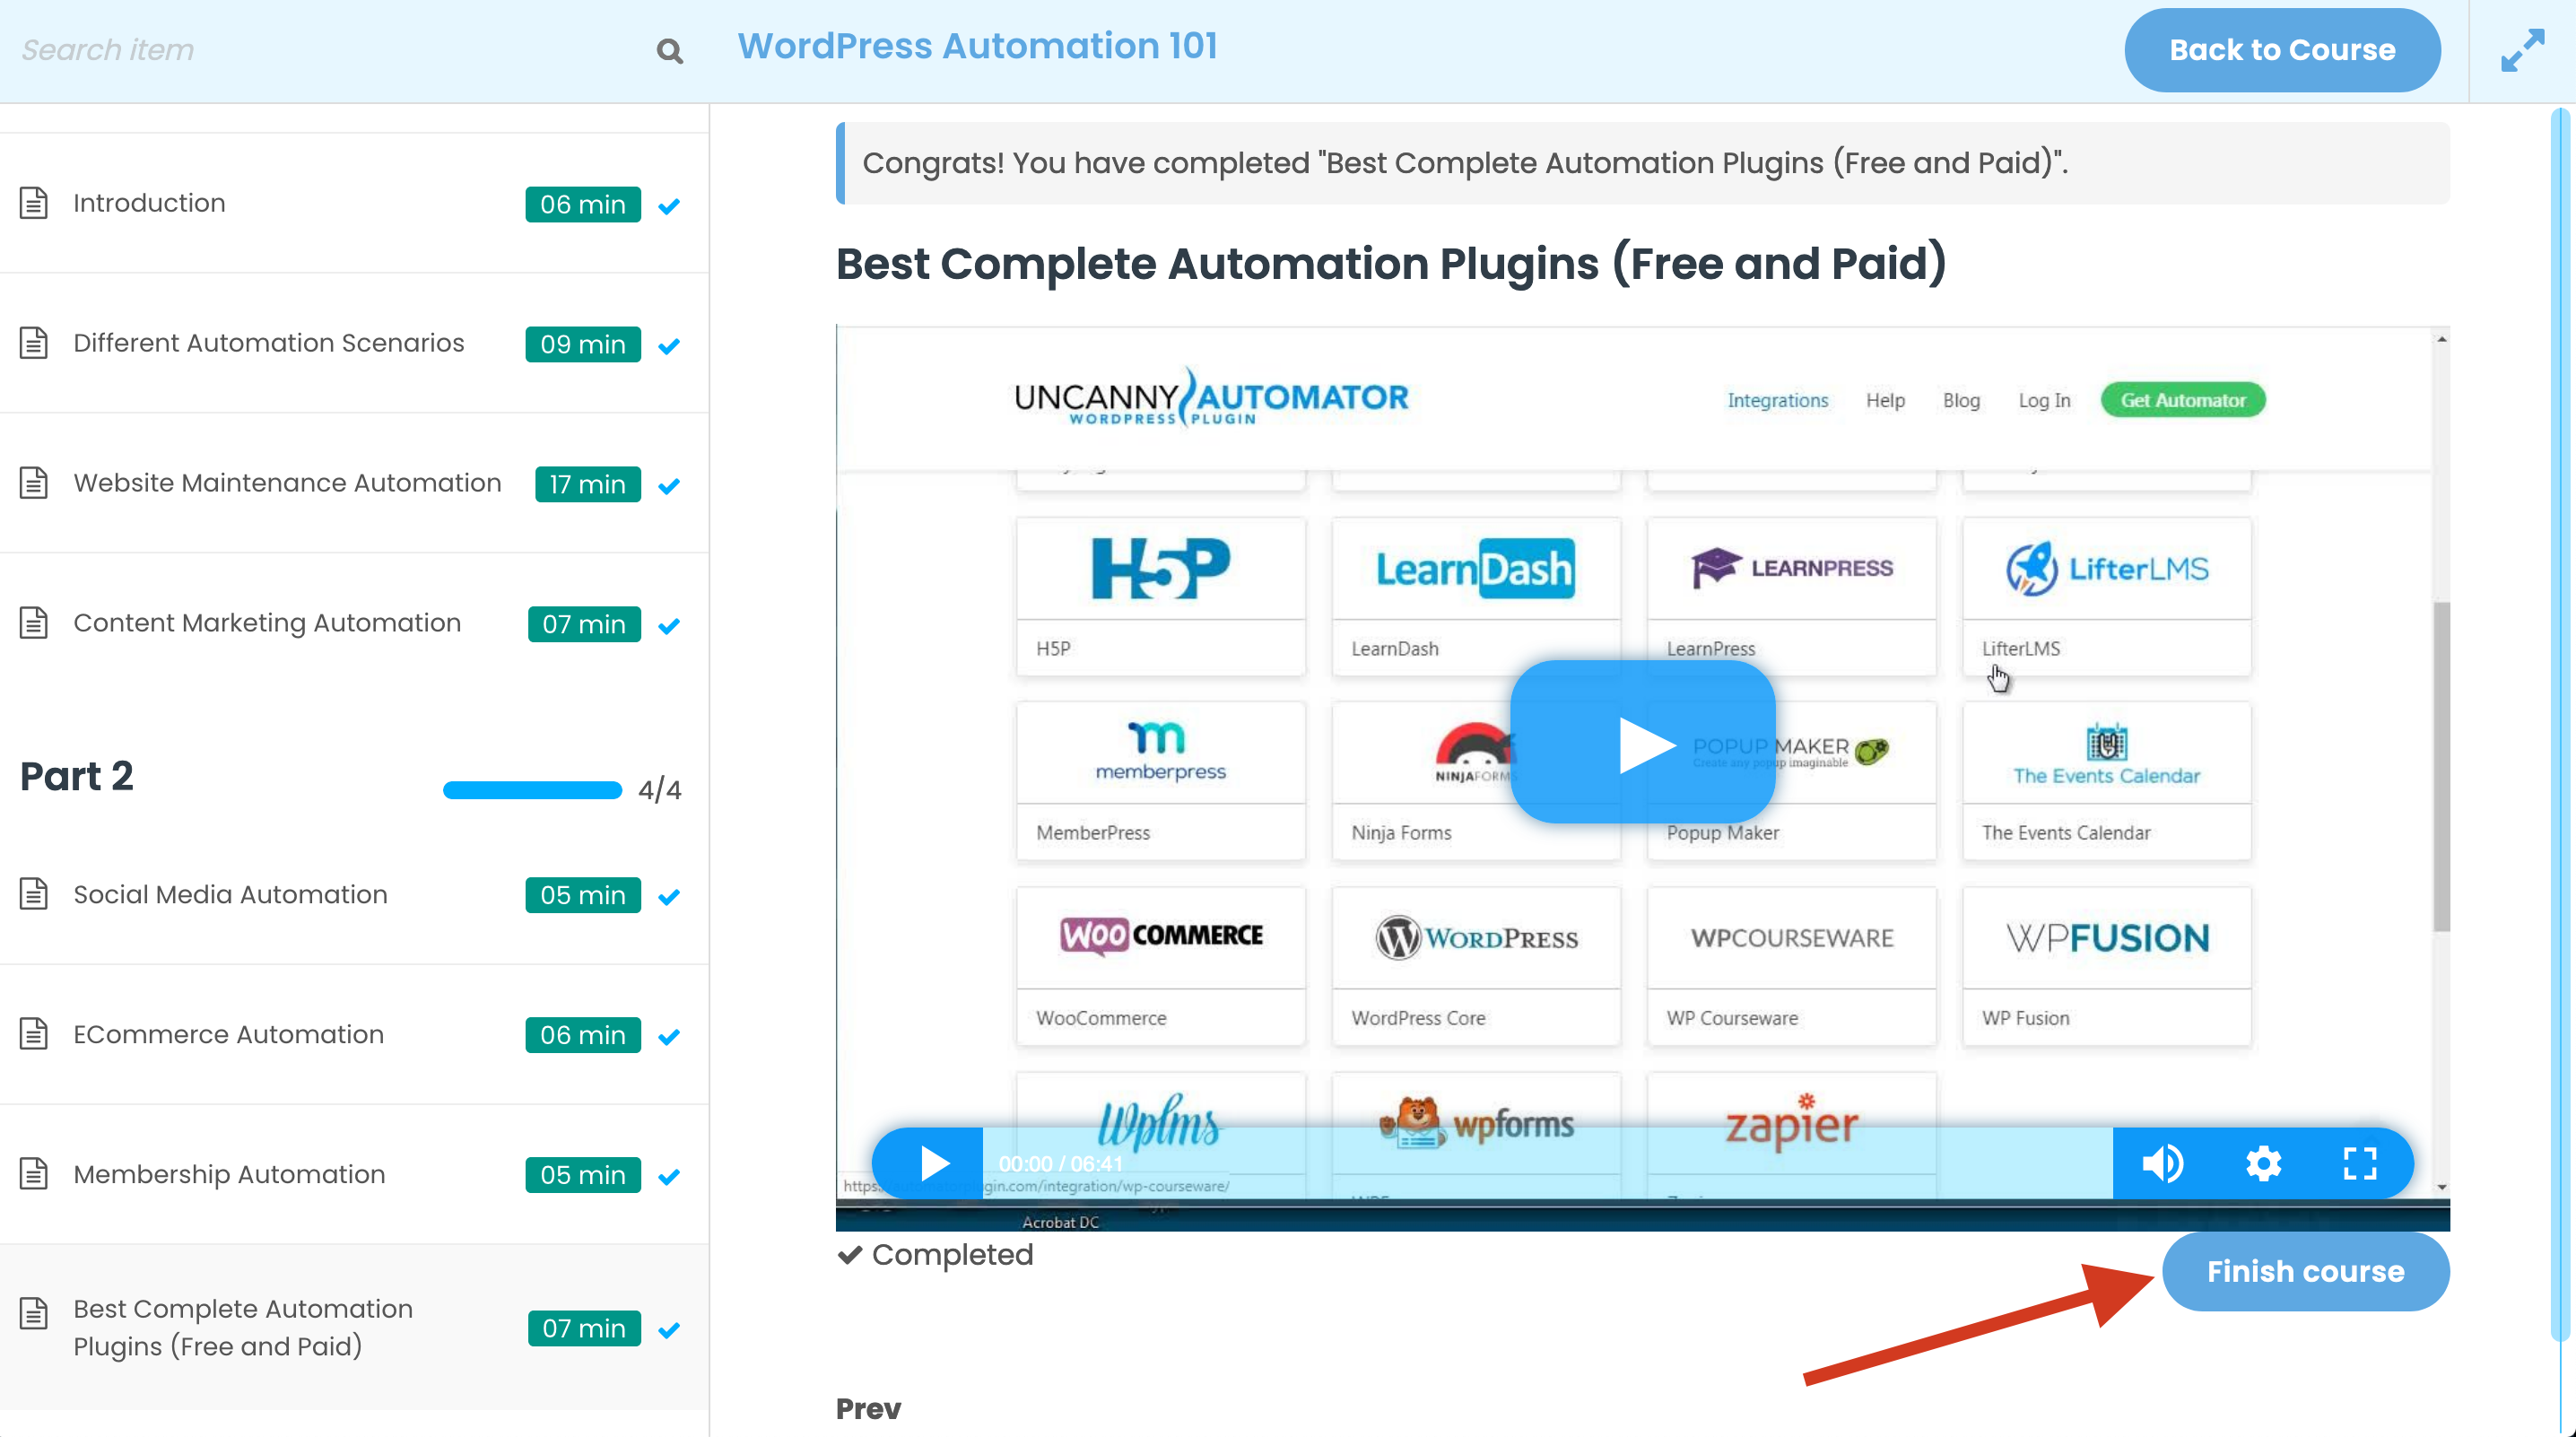This screenshot has height=1437, width=2576.
Task: Click the Part 2 progress bar
Action: point(532,790)
